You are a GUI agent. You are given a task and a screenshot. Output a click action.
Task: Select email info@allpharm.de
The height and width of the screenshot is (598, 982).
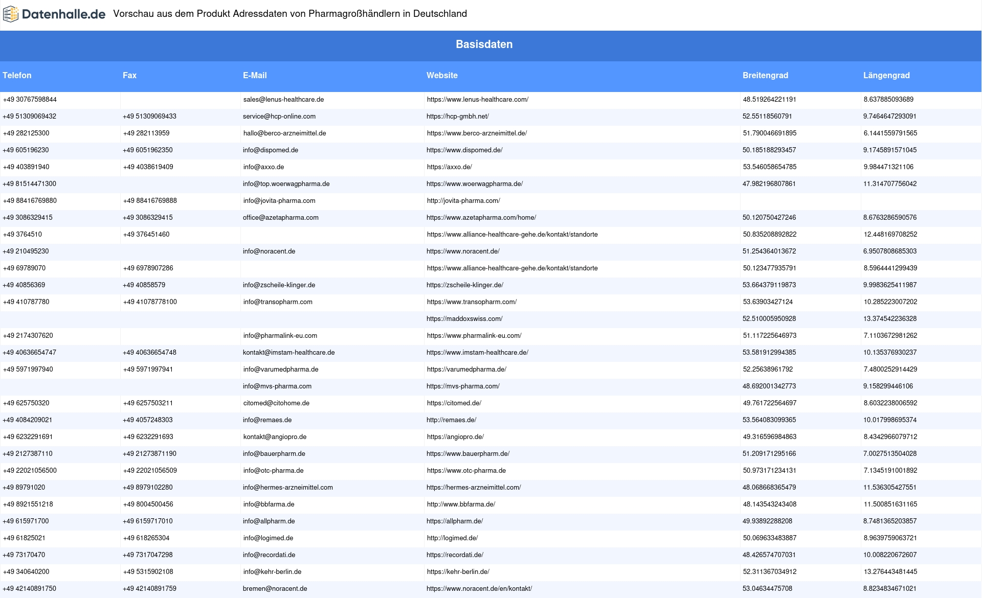click(x=269, y=521)
